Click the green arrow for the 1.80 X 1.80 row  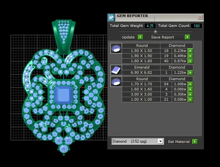[190, 61]
